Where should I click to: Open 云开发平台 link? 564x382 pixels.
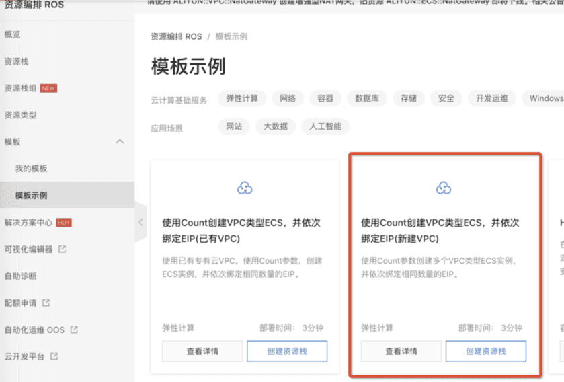click(24, 356)
